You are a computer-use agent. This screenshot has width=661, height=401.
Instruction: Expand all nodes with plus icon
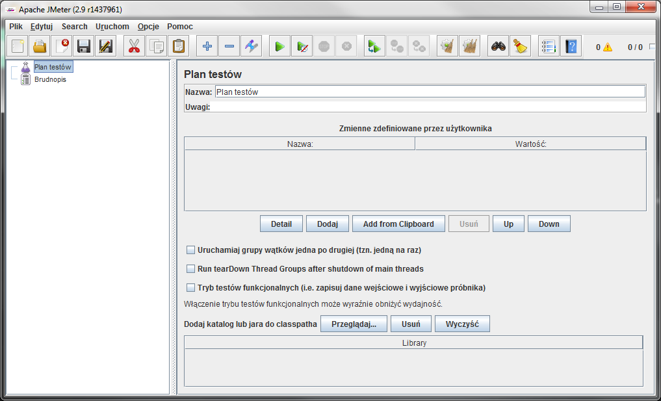207,46
